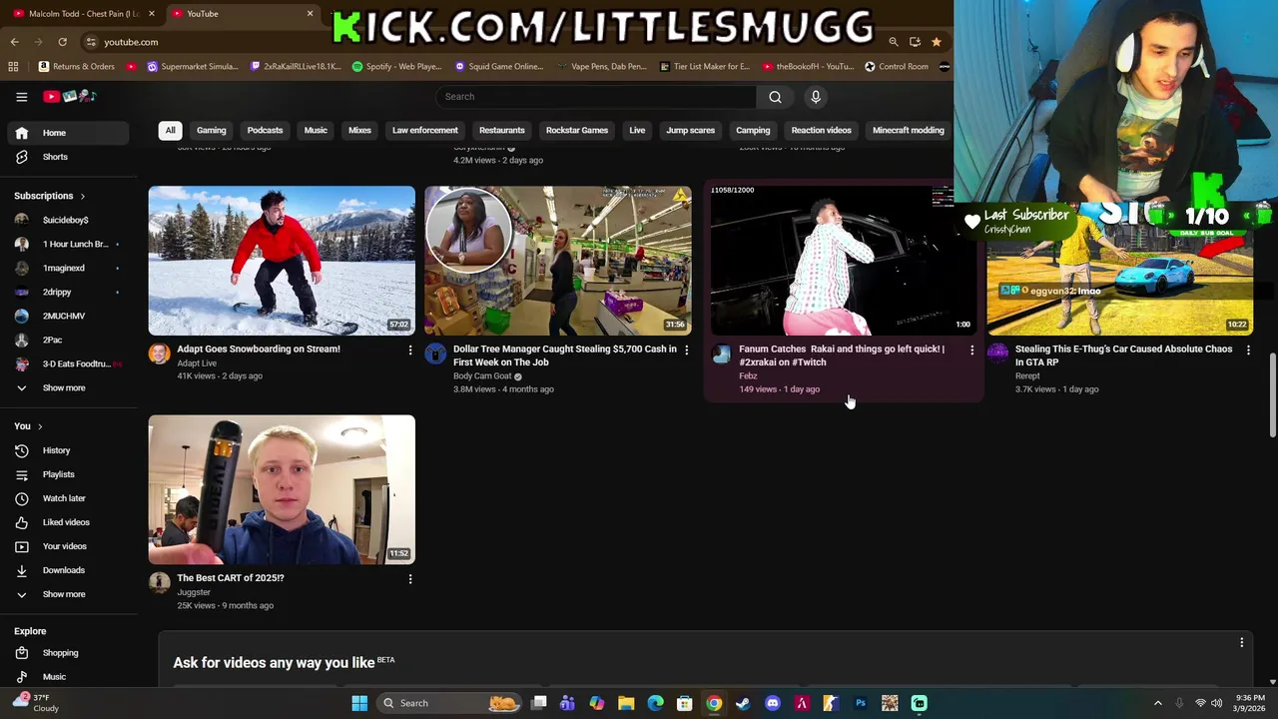Select the Gaming filter chip
Viewport: 1278px width, 719px height.
coord(211,130)
